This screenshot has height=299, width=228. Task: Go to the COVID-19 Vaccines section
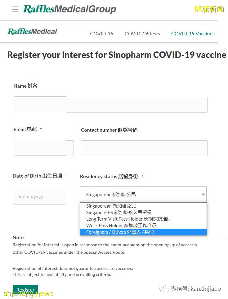click(193, 33)
